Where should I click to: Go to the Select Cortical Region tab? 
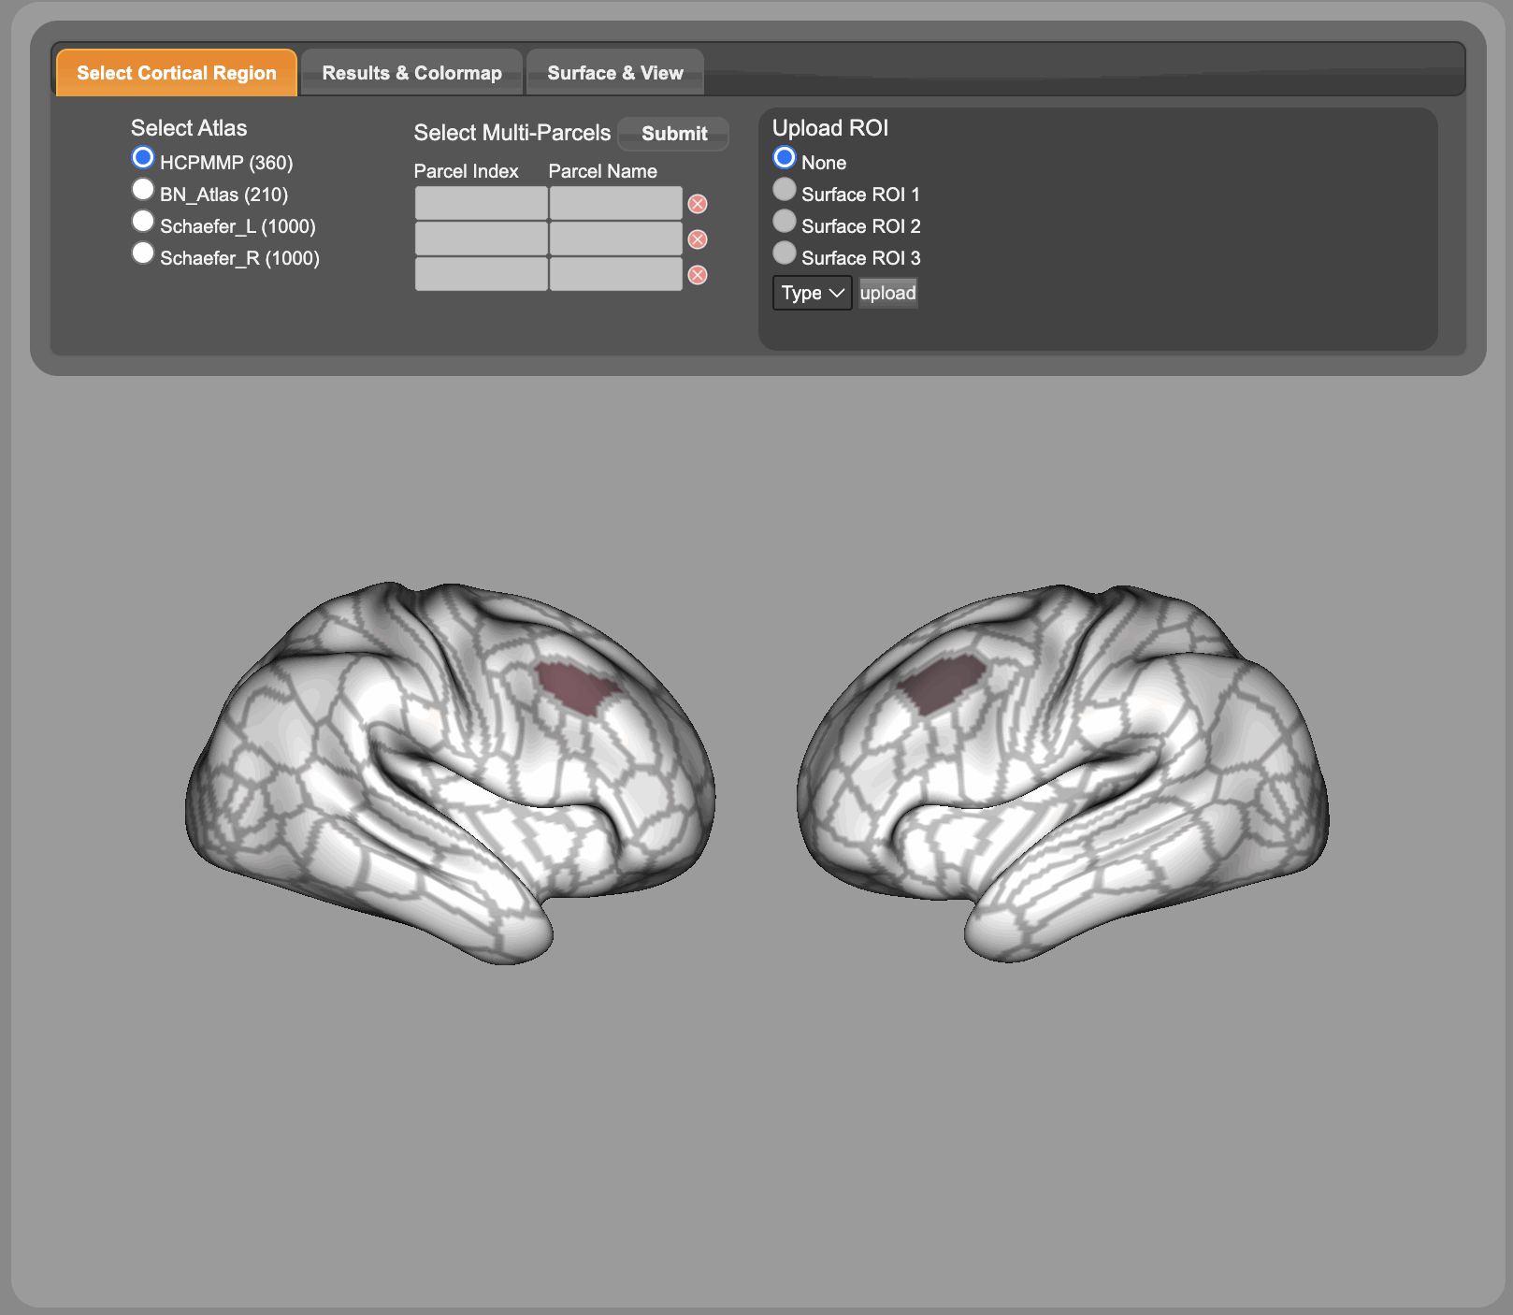pyautogui.click(x=177, y=73)
